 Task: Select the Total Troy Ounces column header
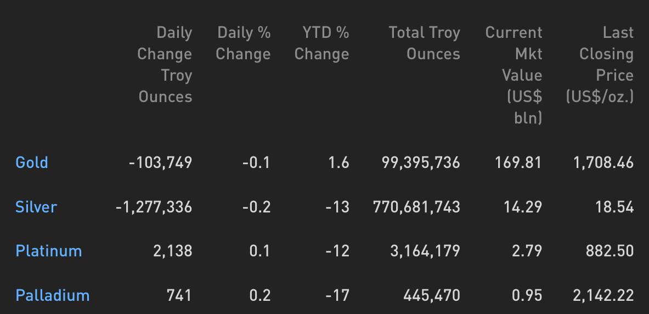(x=424, y=43)
